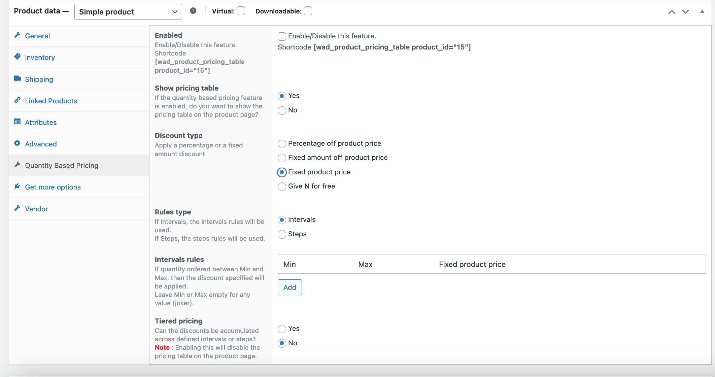Viewport: 715px width, 377px height.
Task: Click the Min column header
Action: [x=290, y=264]
